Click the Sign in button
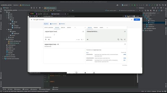This screenshot has width=167, height=93. 137,20
